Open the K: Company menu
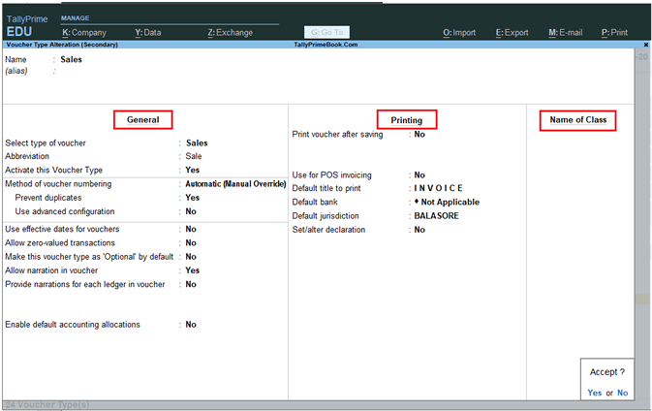The width and height of the screenshot is (652, 411). (84, 32)
